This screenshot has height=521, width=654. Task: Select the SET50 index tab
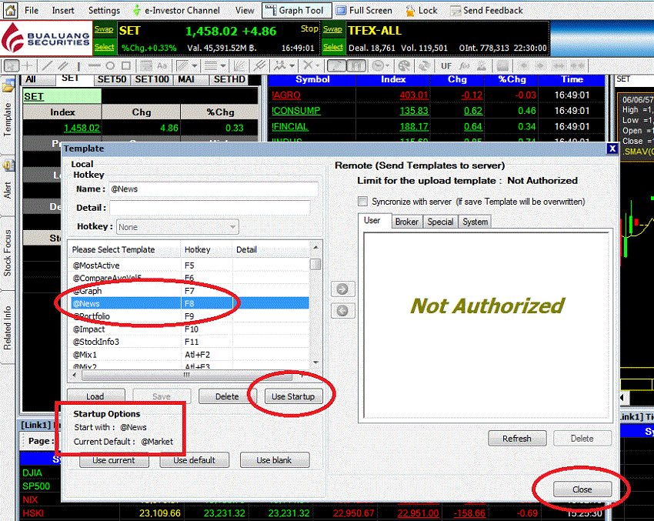click(112, 79)
